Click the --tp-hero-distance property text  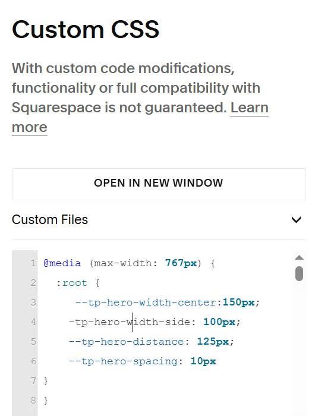tap(126, 342)
